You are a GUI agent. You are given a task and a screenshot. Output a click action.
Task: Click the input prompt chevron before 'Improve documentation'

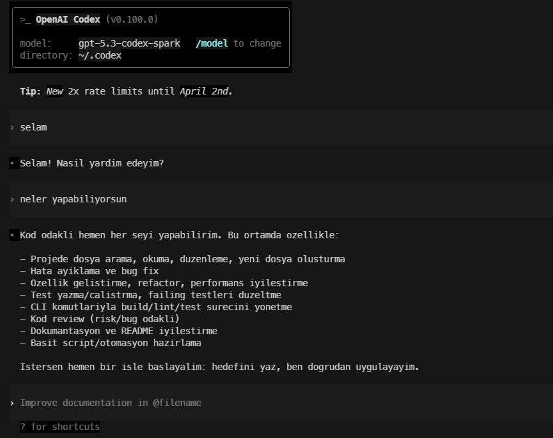click(13, 403)
